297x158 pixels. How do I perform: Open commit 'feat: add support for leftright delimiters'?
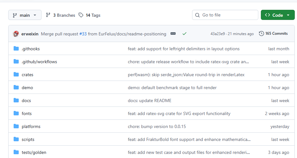click(x=184, y=49)
